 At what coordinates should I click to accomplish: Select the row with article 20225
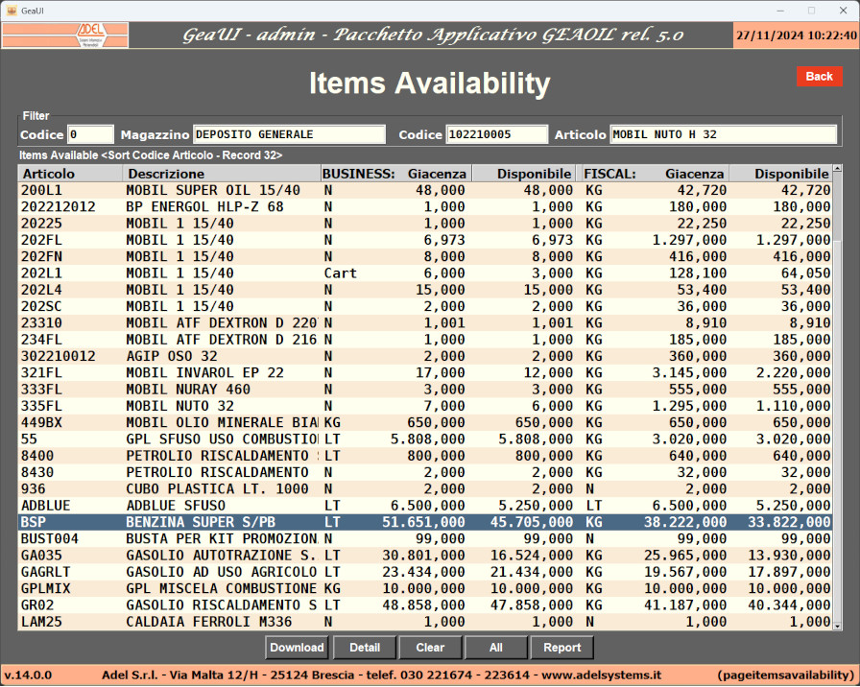point(425,224)
